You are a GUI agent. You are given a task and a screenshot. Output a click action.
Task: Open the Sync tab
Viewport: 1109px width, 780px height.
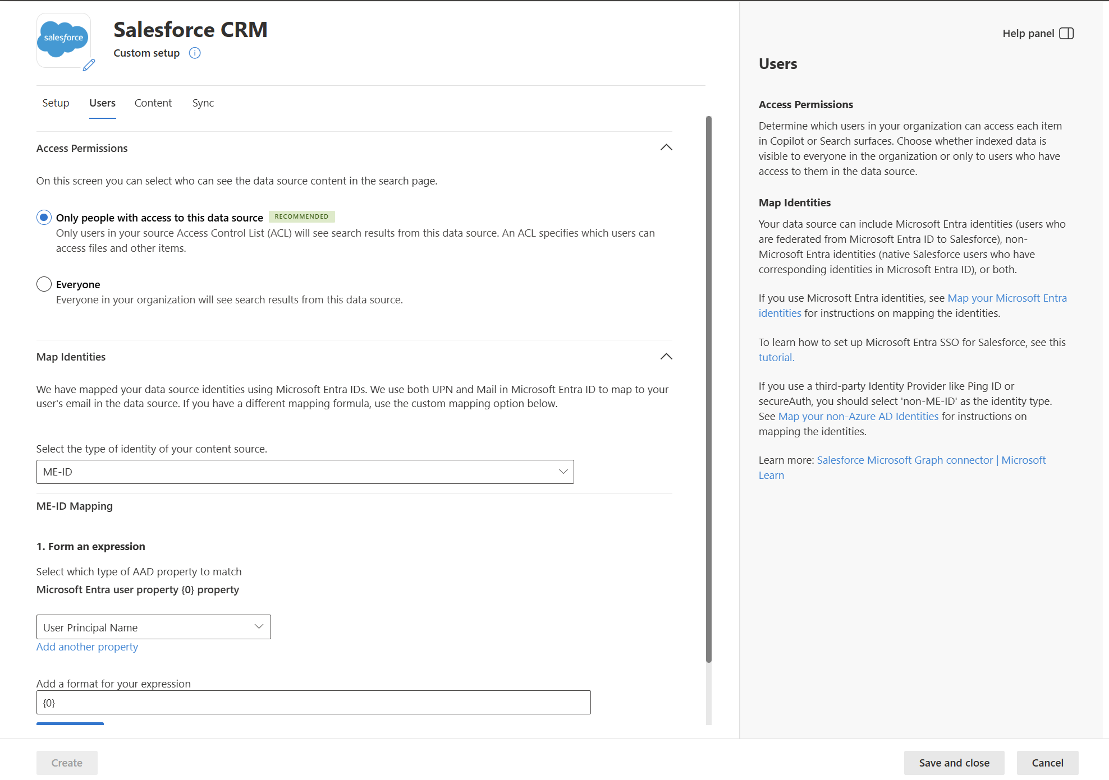[203, 103]
